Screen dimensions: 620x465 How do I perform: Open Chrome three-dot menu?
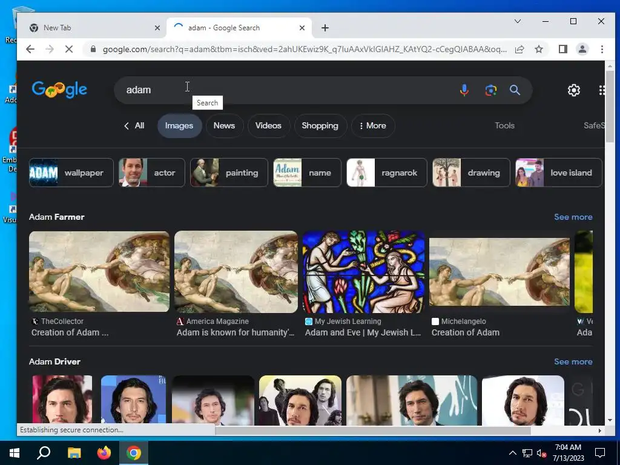[602, 49]
